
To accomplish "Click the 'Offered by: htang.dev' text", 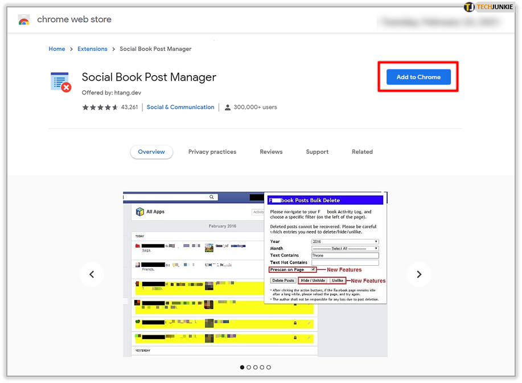I will coord(112,93).
